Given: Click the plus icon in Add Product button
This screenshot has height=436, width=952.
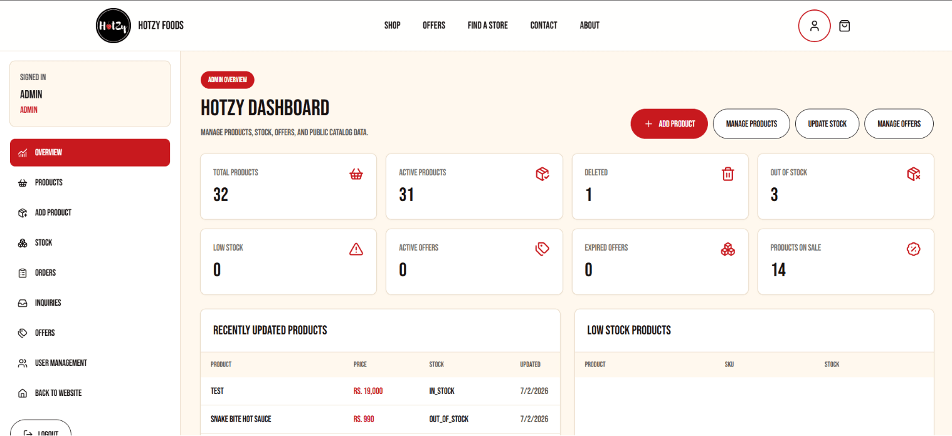Looking at the screenshot, I should click(648, 124).
